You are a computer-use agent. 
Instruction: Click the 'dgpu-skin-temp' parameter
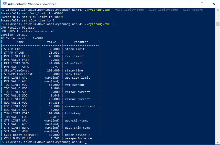[78, 128]
